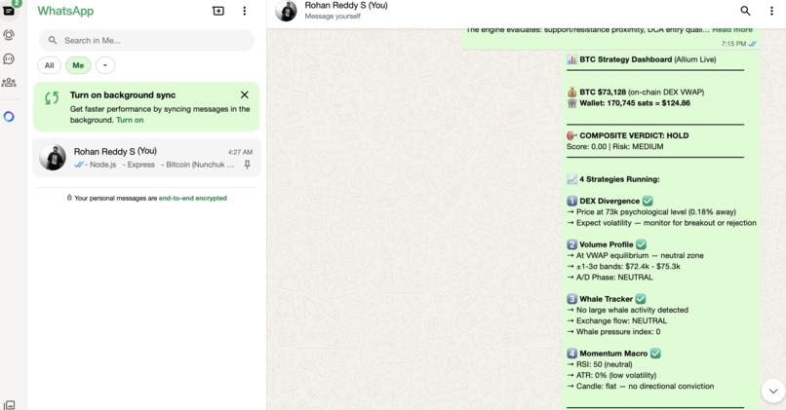Click the green check beside Volume Profile
Viewport: 786px width, 410px height.
641,244
